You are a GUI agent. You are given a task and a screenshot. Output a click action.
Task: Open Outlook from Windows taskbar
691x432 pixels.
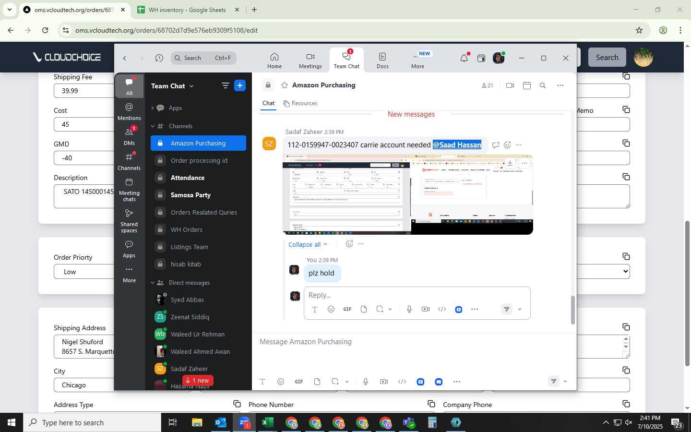tap(221, 422)
